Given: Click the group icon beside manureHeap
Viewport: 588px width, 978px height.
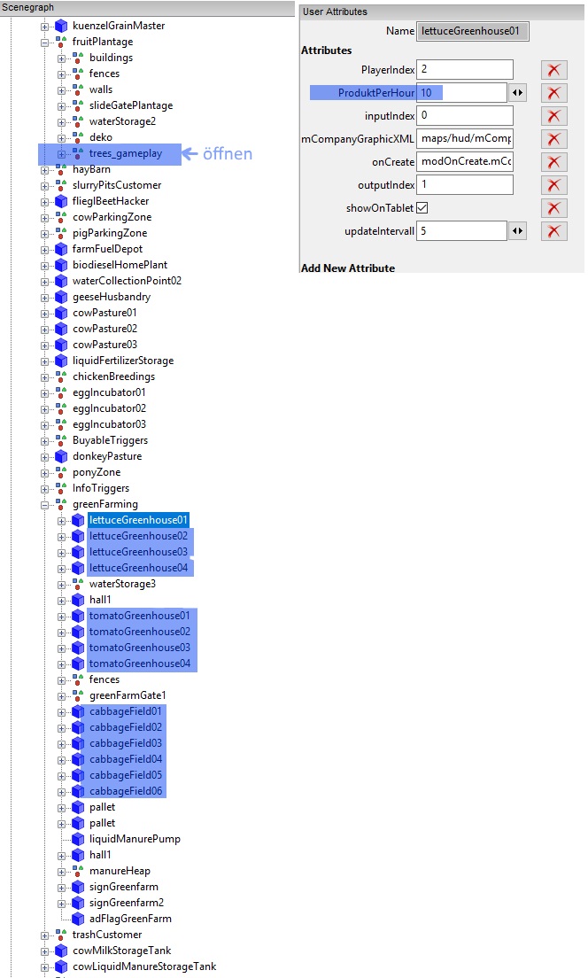Looking at the screenshot, I should 78,871.
